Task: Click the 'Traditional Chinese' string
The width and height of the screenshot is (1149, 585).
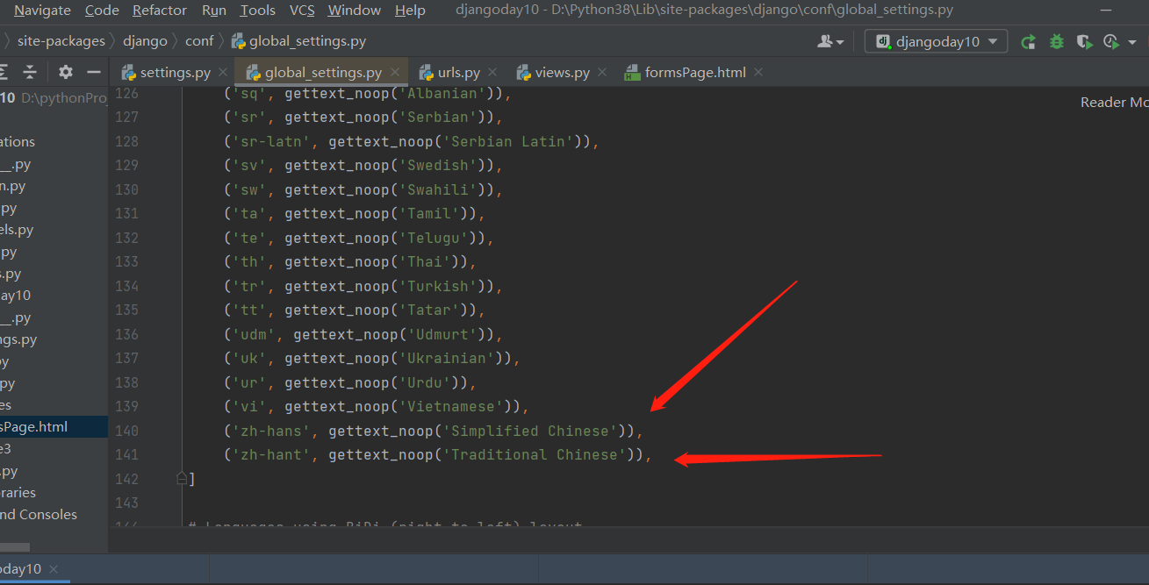Action: point(534,455)
